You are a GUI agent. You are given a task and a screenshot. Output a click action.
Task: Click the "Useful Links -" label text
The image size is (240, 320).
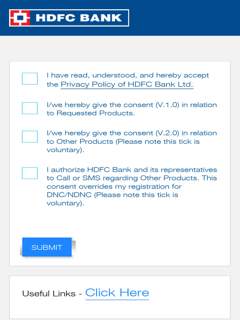point(52,294)
